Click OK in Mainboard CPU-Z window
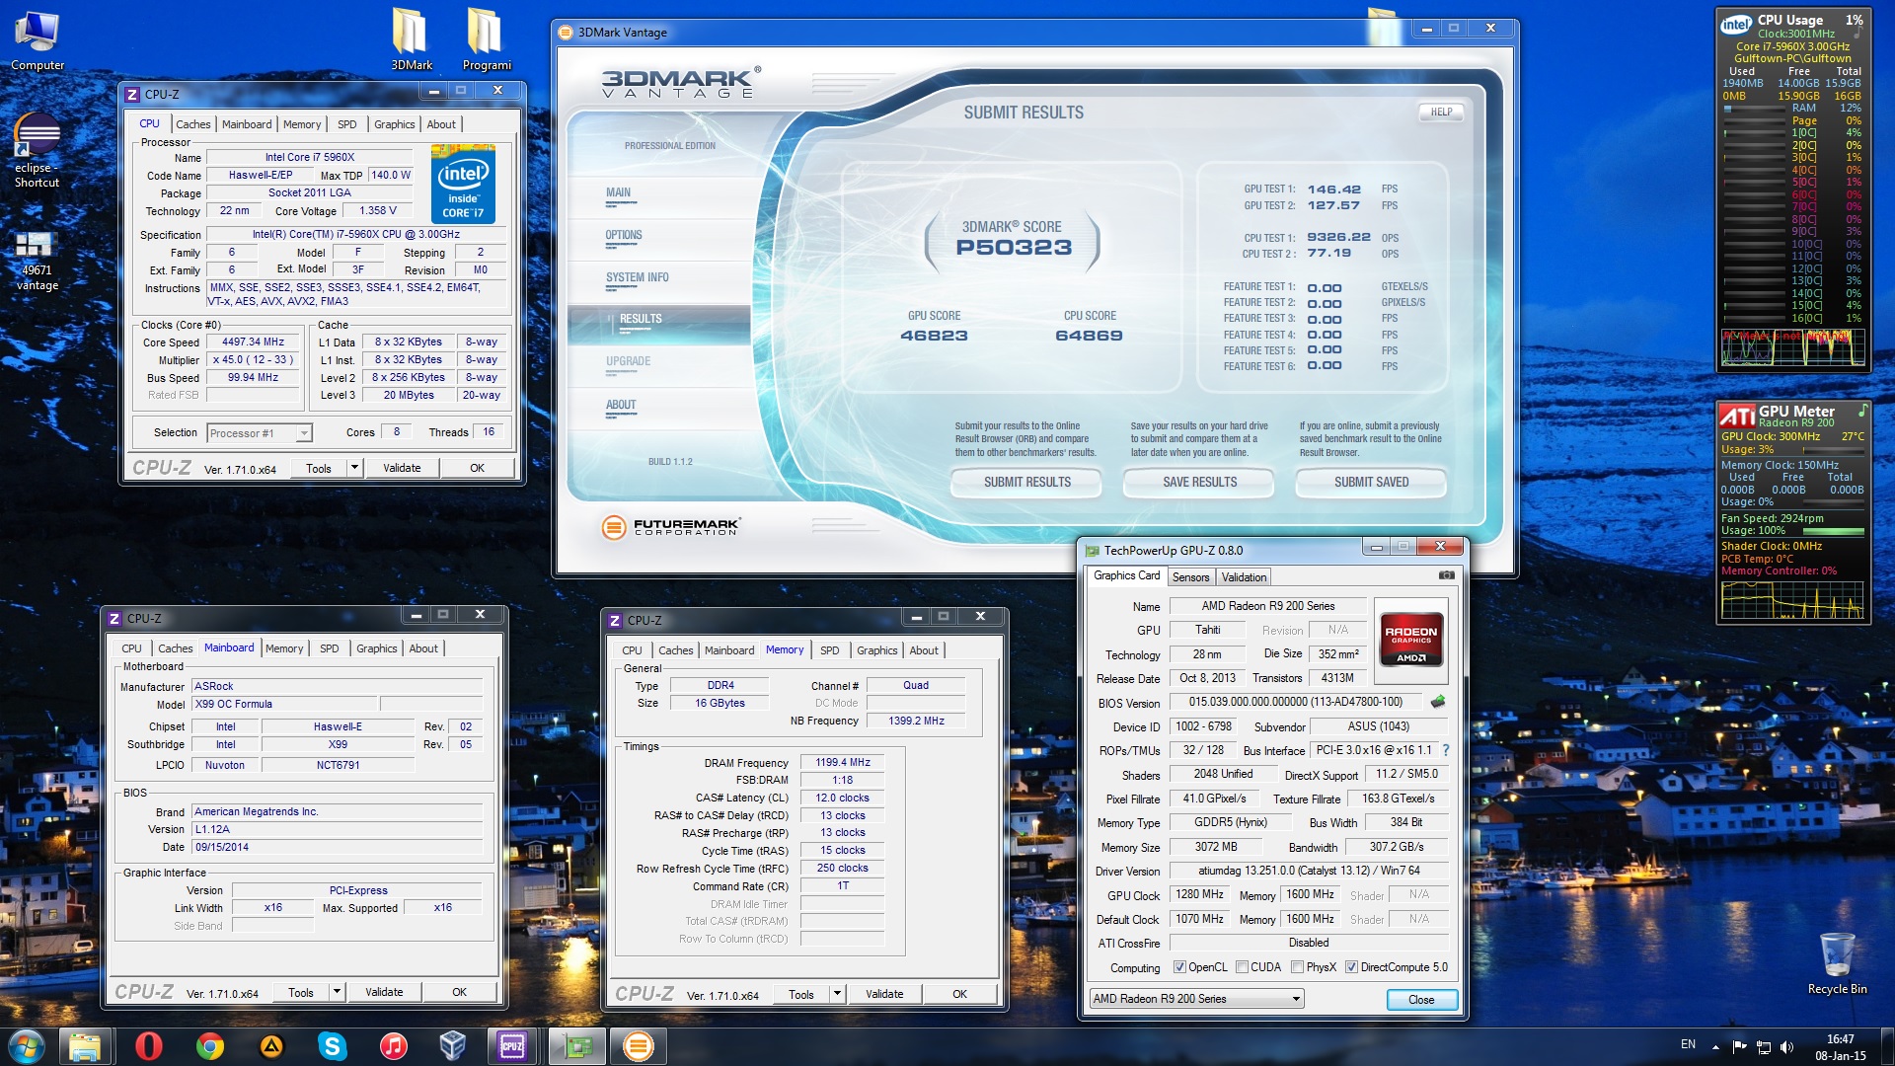The width and height of the screenshot is (1895, 1066). coord(459,992)
